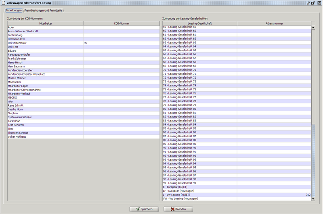Click Adressnummer cell with value 312
The height and width of the screenshot is (214, 323).
(274, 195)
